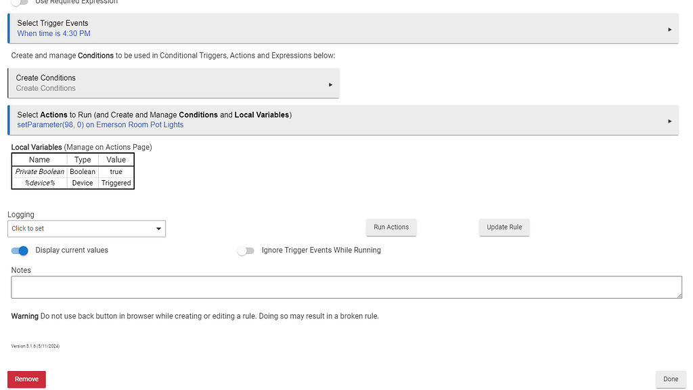Select the Private Boolean variable cell

coord(40,172)
